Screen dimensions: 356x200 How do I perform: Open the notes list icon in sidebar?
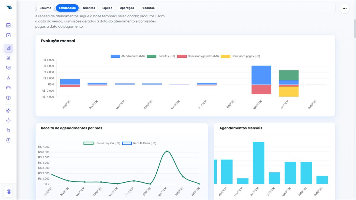click(8, 140)
